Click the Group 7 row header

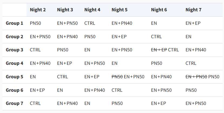pos(15,103)
